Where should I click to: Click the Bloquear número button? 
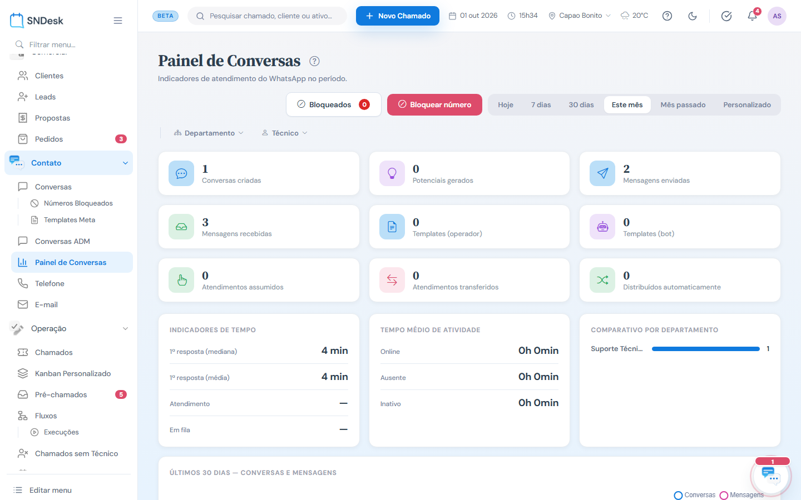(434, 104)
